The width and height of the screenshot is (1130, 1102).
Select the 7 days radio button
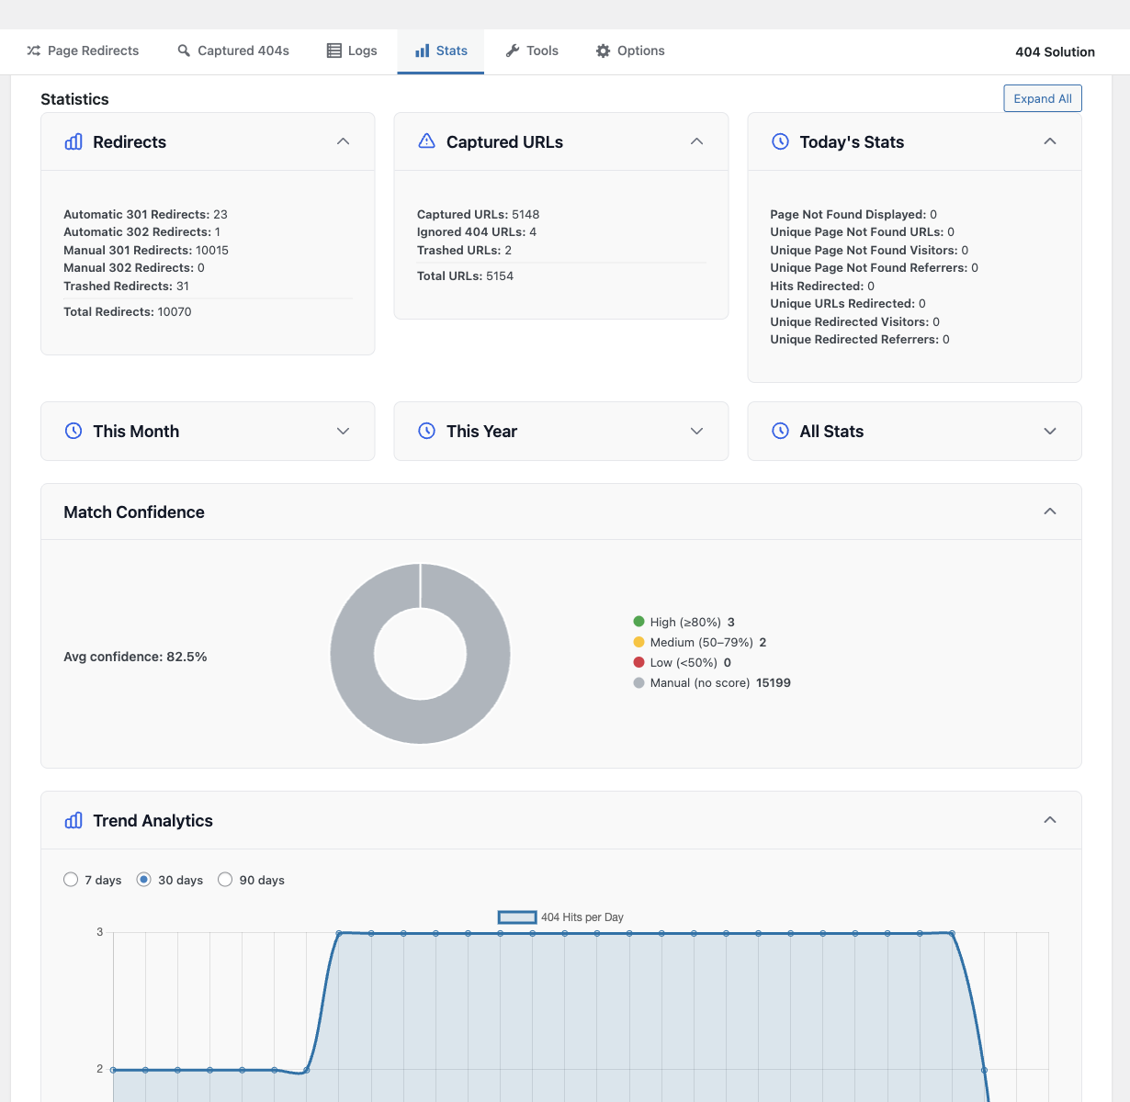[x=71, y=880]
